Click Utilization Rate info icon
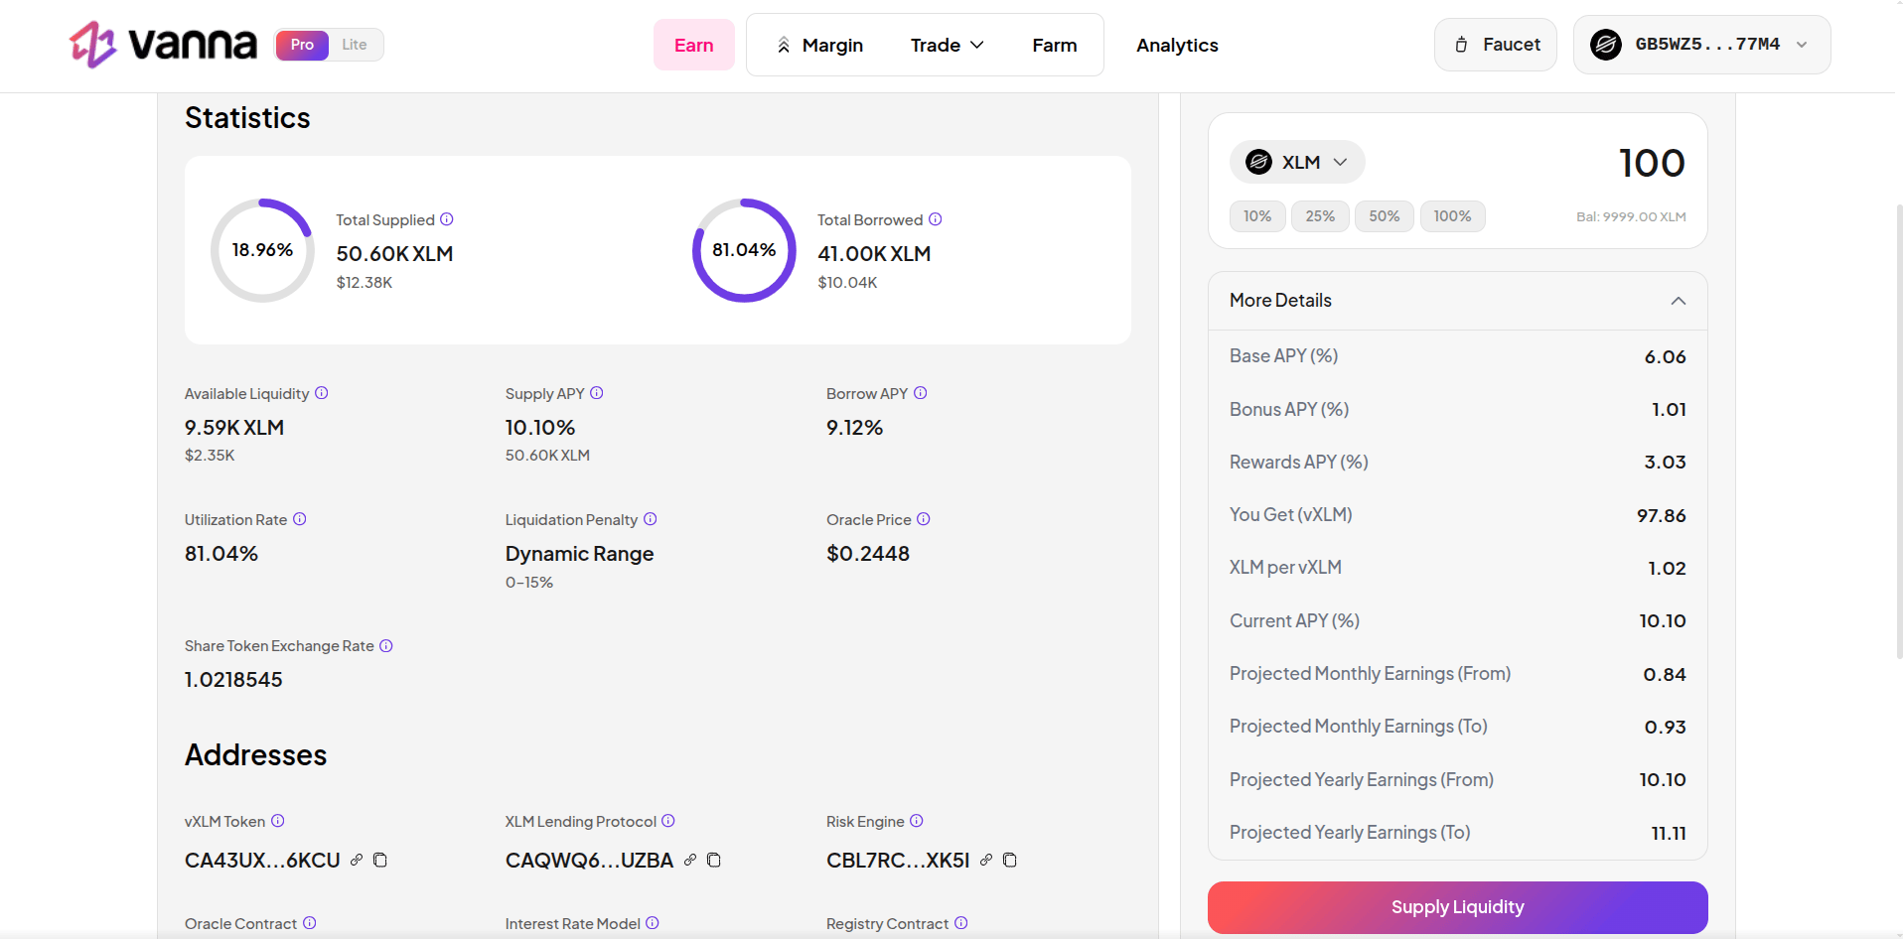Image resolution: width=1903 pixels, height=939 pixels. (300, 519)
